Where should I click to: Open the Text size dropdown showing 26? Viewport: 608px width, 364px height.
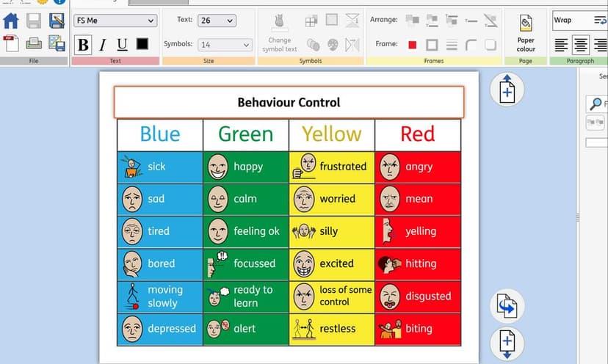coord(217,21)
